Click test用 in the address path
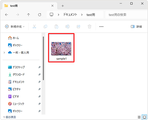This screenshot has height=120, width=148. (91, 15)
